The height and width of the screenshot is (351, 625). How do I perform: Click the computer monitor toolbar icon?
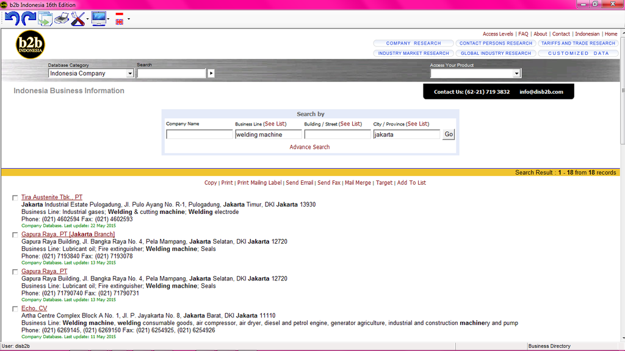[x=98, y=18]
